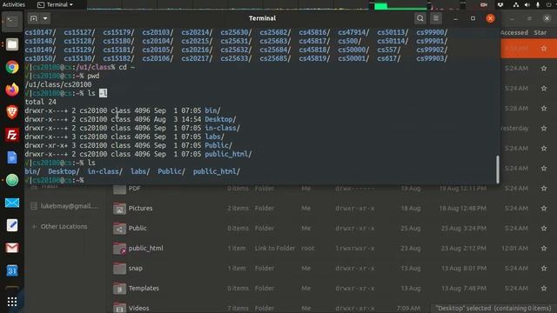Star the snap folder row
This screenshot has height=313, width=557.
[x=544, y=269]
